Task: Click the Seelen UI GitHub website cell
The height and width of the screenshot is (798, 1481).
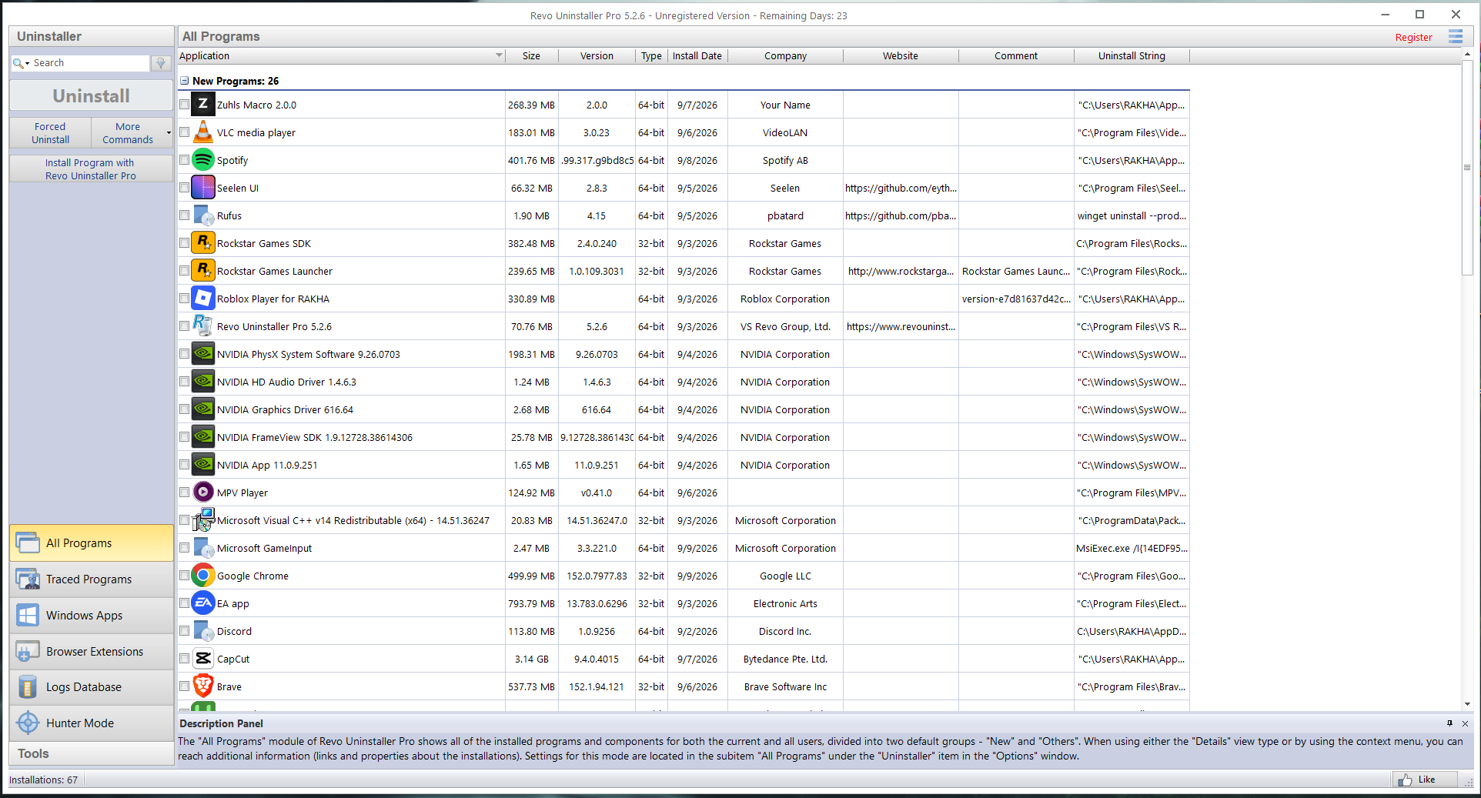Action: (901, 188)
